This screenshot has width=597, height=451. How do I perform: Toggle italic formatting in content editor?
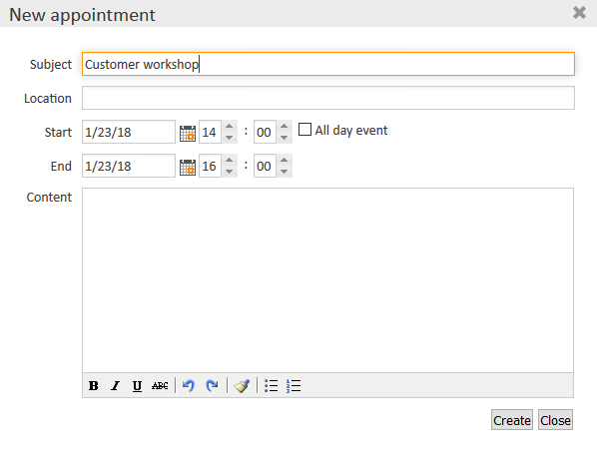(x=116, y=386)
